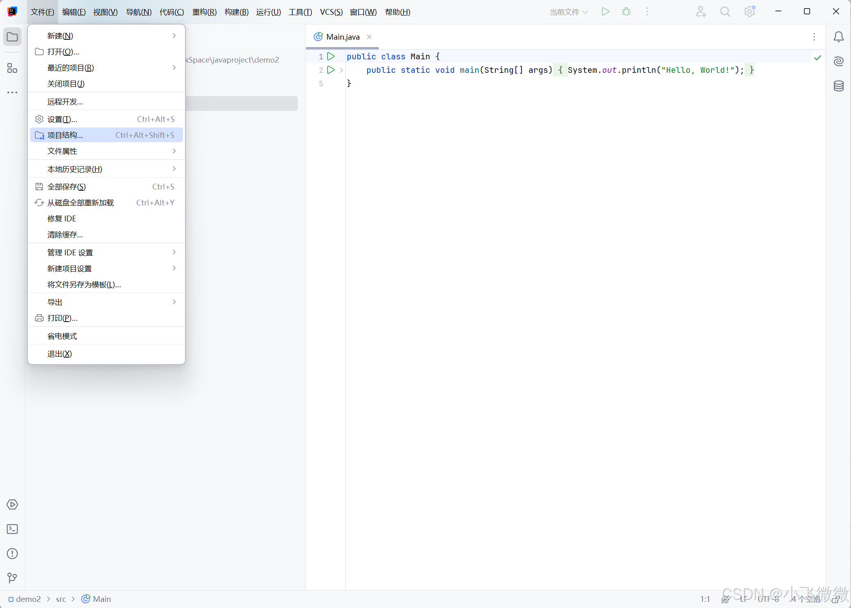Viewport: 851px width, 608px height.
Task: Open the 当前文件 run configuration dropdown
Action: click(x=569, y=12)
